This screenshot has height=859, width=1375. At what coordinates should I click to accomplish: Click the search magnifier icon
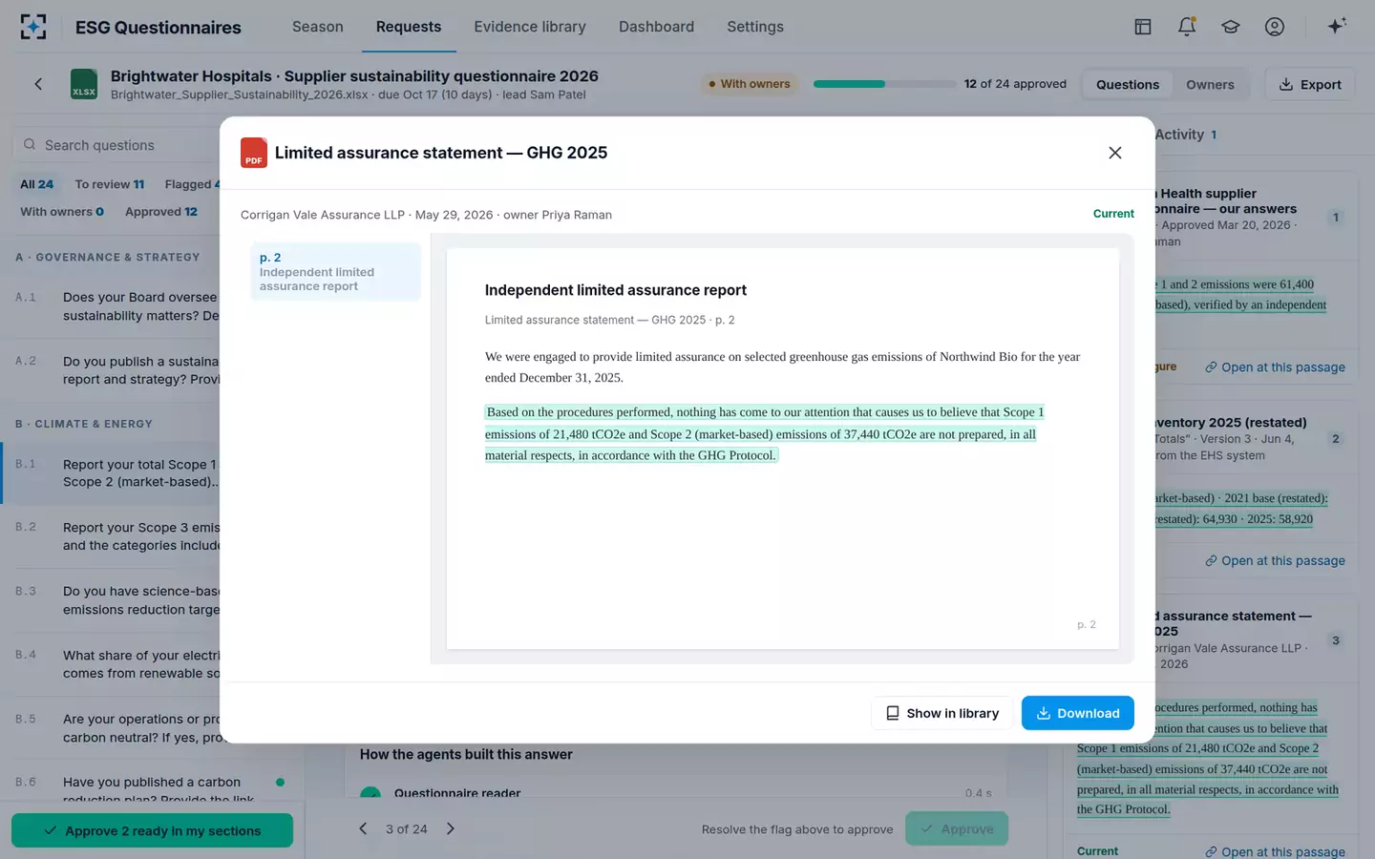pyautogui.click(x=30, y=145)
